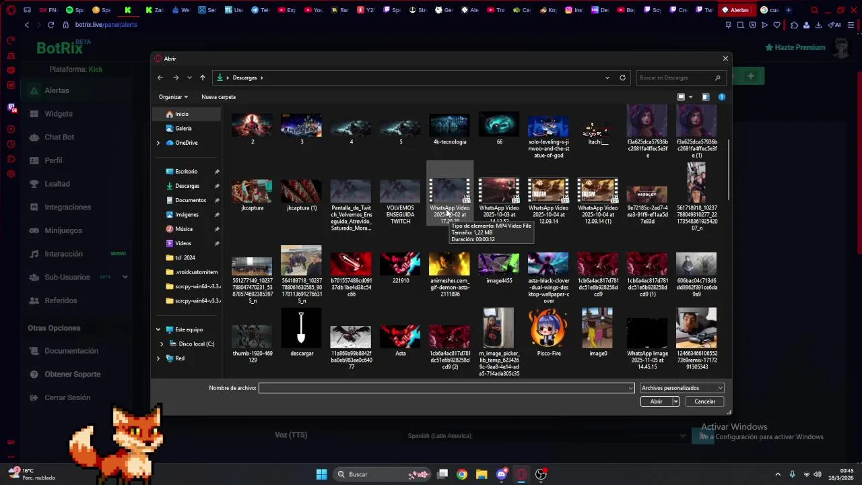Click Hazte Premium link on BotRix page
Image resolution: width=862 pixels, height=485 pixels.
795,47
